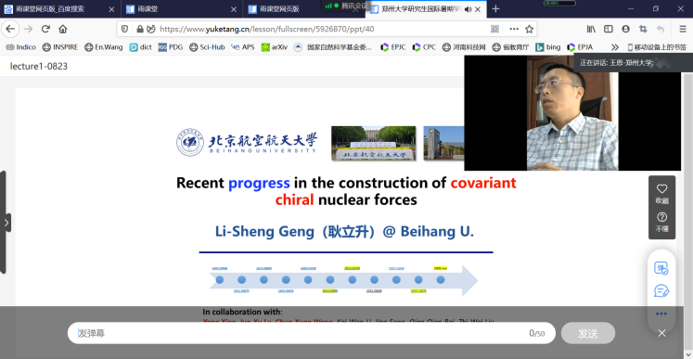This screenshot has height=359, width=693.
Task: Open the Sci-Hub bookmark
Action: pyautogui.click(x=207, y=47)
